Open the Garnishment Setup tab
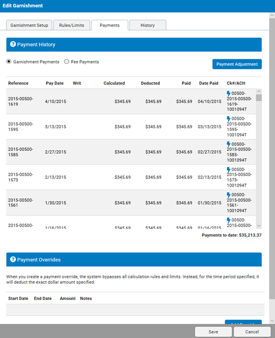The height and width of the screenshot is (338, 275). coord(29,25)
